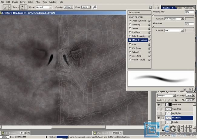Screen dimensions: 197x139
Task: Click the lock icon next to Texture
Action: point(149,28)
